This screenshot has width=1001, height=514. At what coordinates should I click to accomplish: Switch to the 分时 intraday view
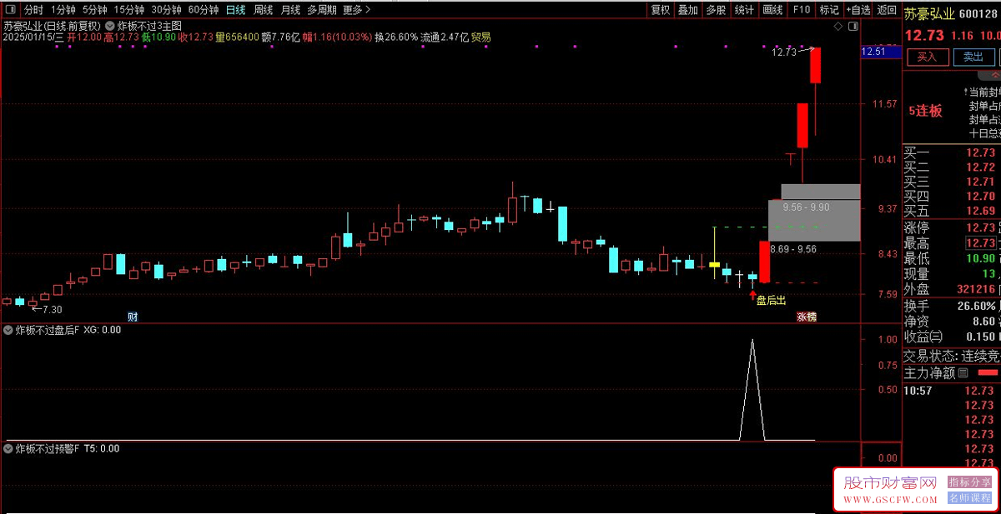[x=33, y=10]
